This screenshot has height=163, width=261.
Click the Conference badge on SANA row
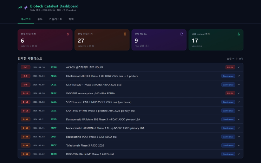pyautogui.click(x=228, y=102)
